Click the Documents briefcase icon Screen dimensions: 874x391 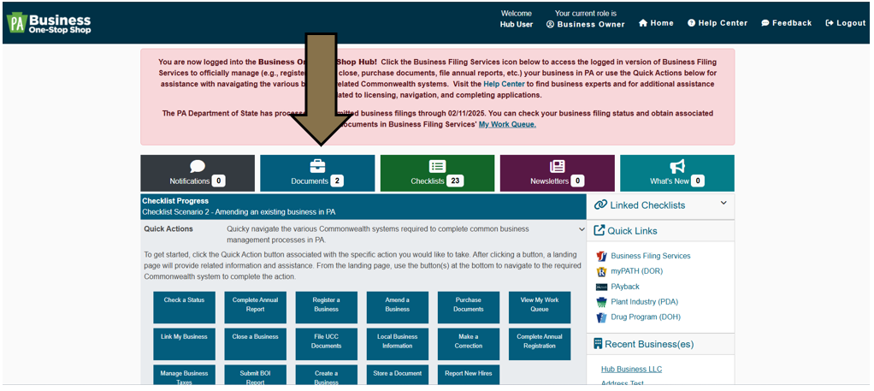pos(317,166)
